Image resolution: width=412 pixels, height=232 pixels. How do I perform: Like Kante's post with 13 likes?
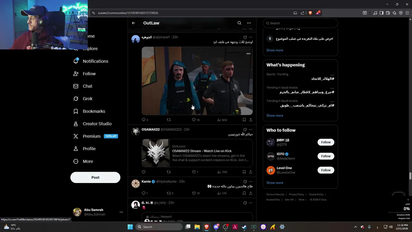click(x=196, y=193)
